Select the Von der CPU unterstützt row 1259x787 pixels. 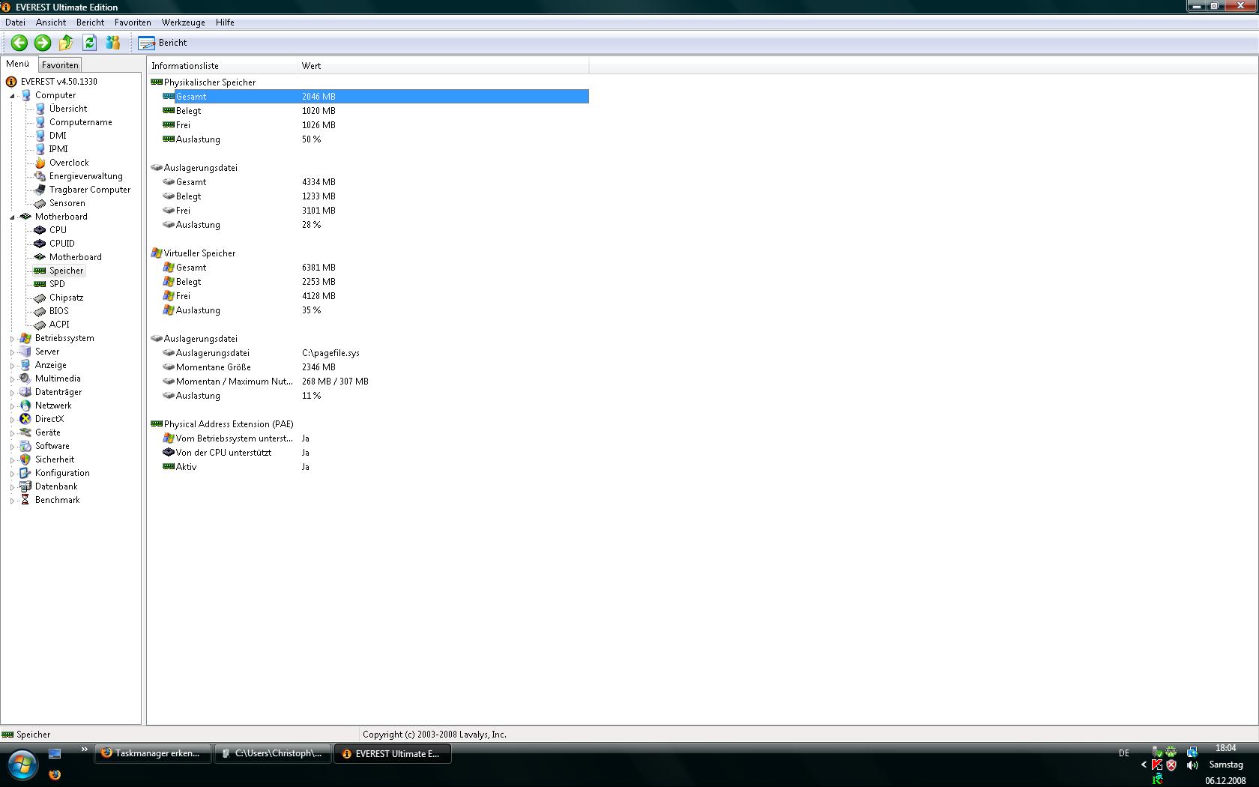[375, 453]
